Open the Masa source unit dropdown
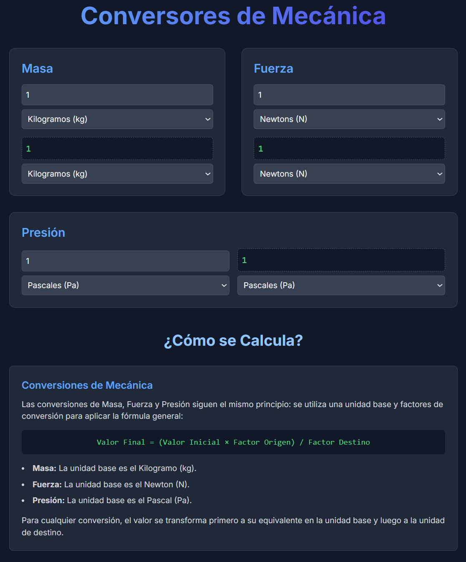This screenshot has height=562, width=466. [117, 119]
